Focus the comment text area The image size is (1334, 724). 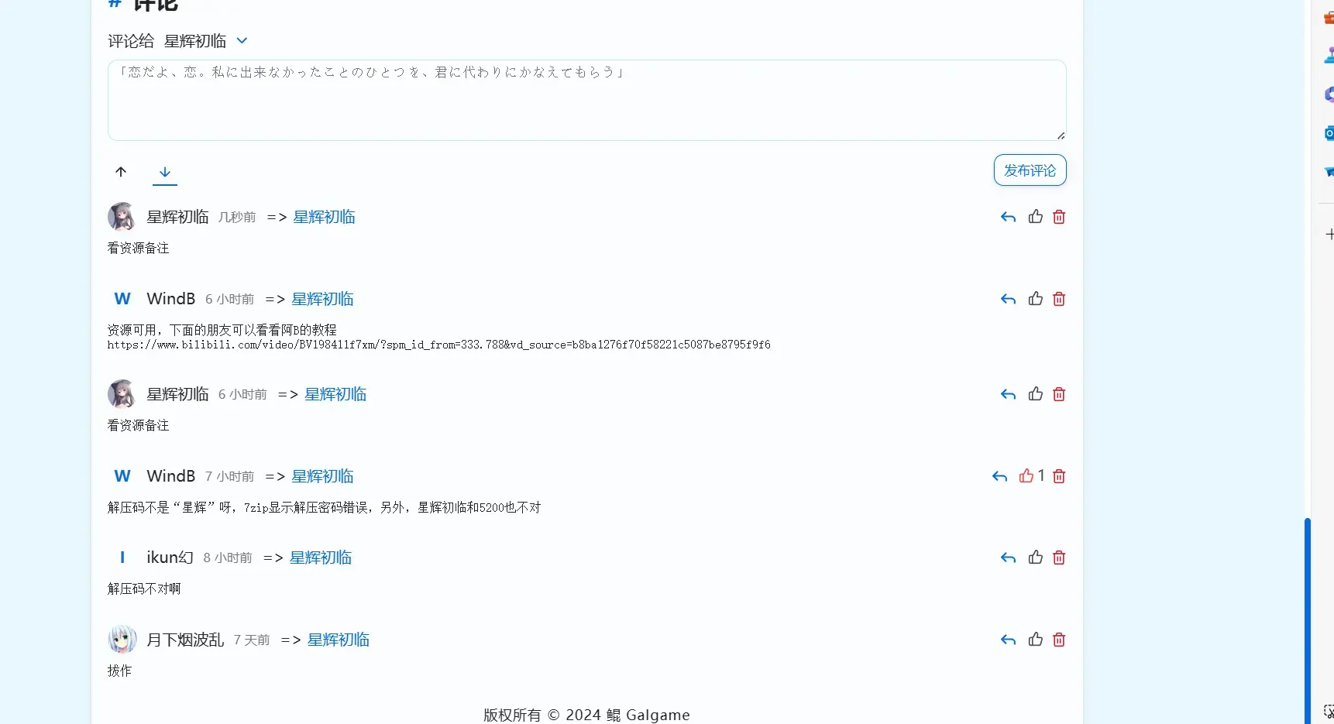tap(587, 100)
